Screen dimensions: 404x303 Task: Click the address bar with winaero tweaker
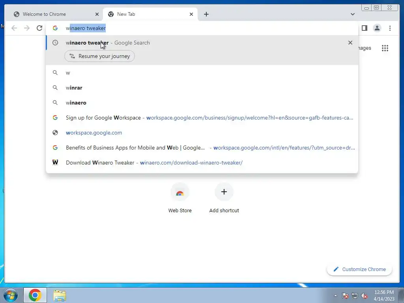click(202, 28)
